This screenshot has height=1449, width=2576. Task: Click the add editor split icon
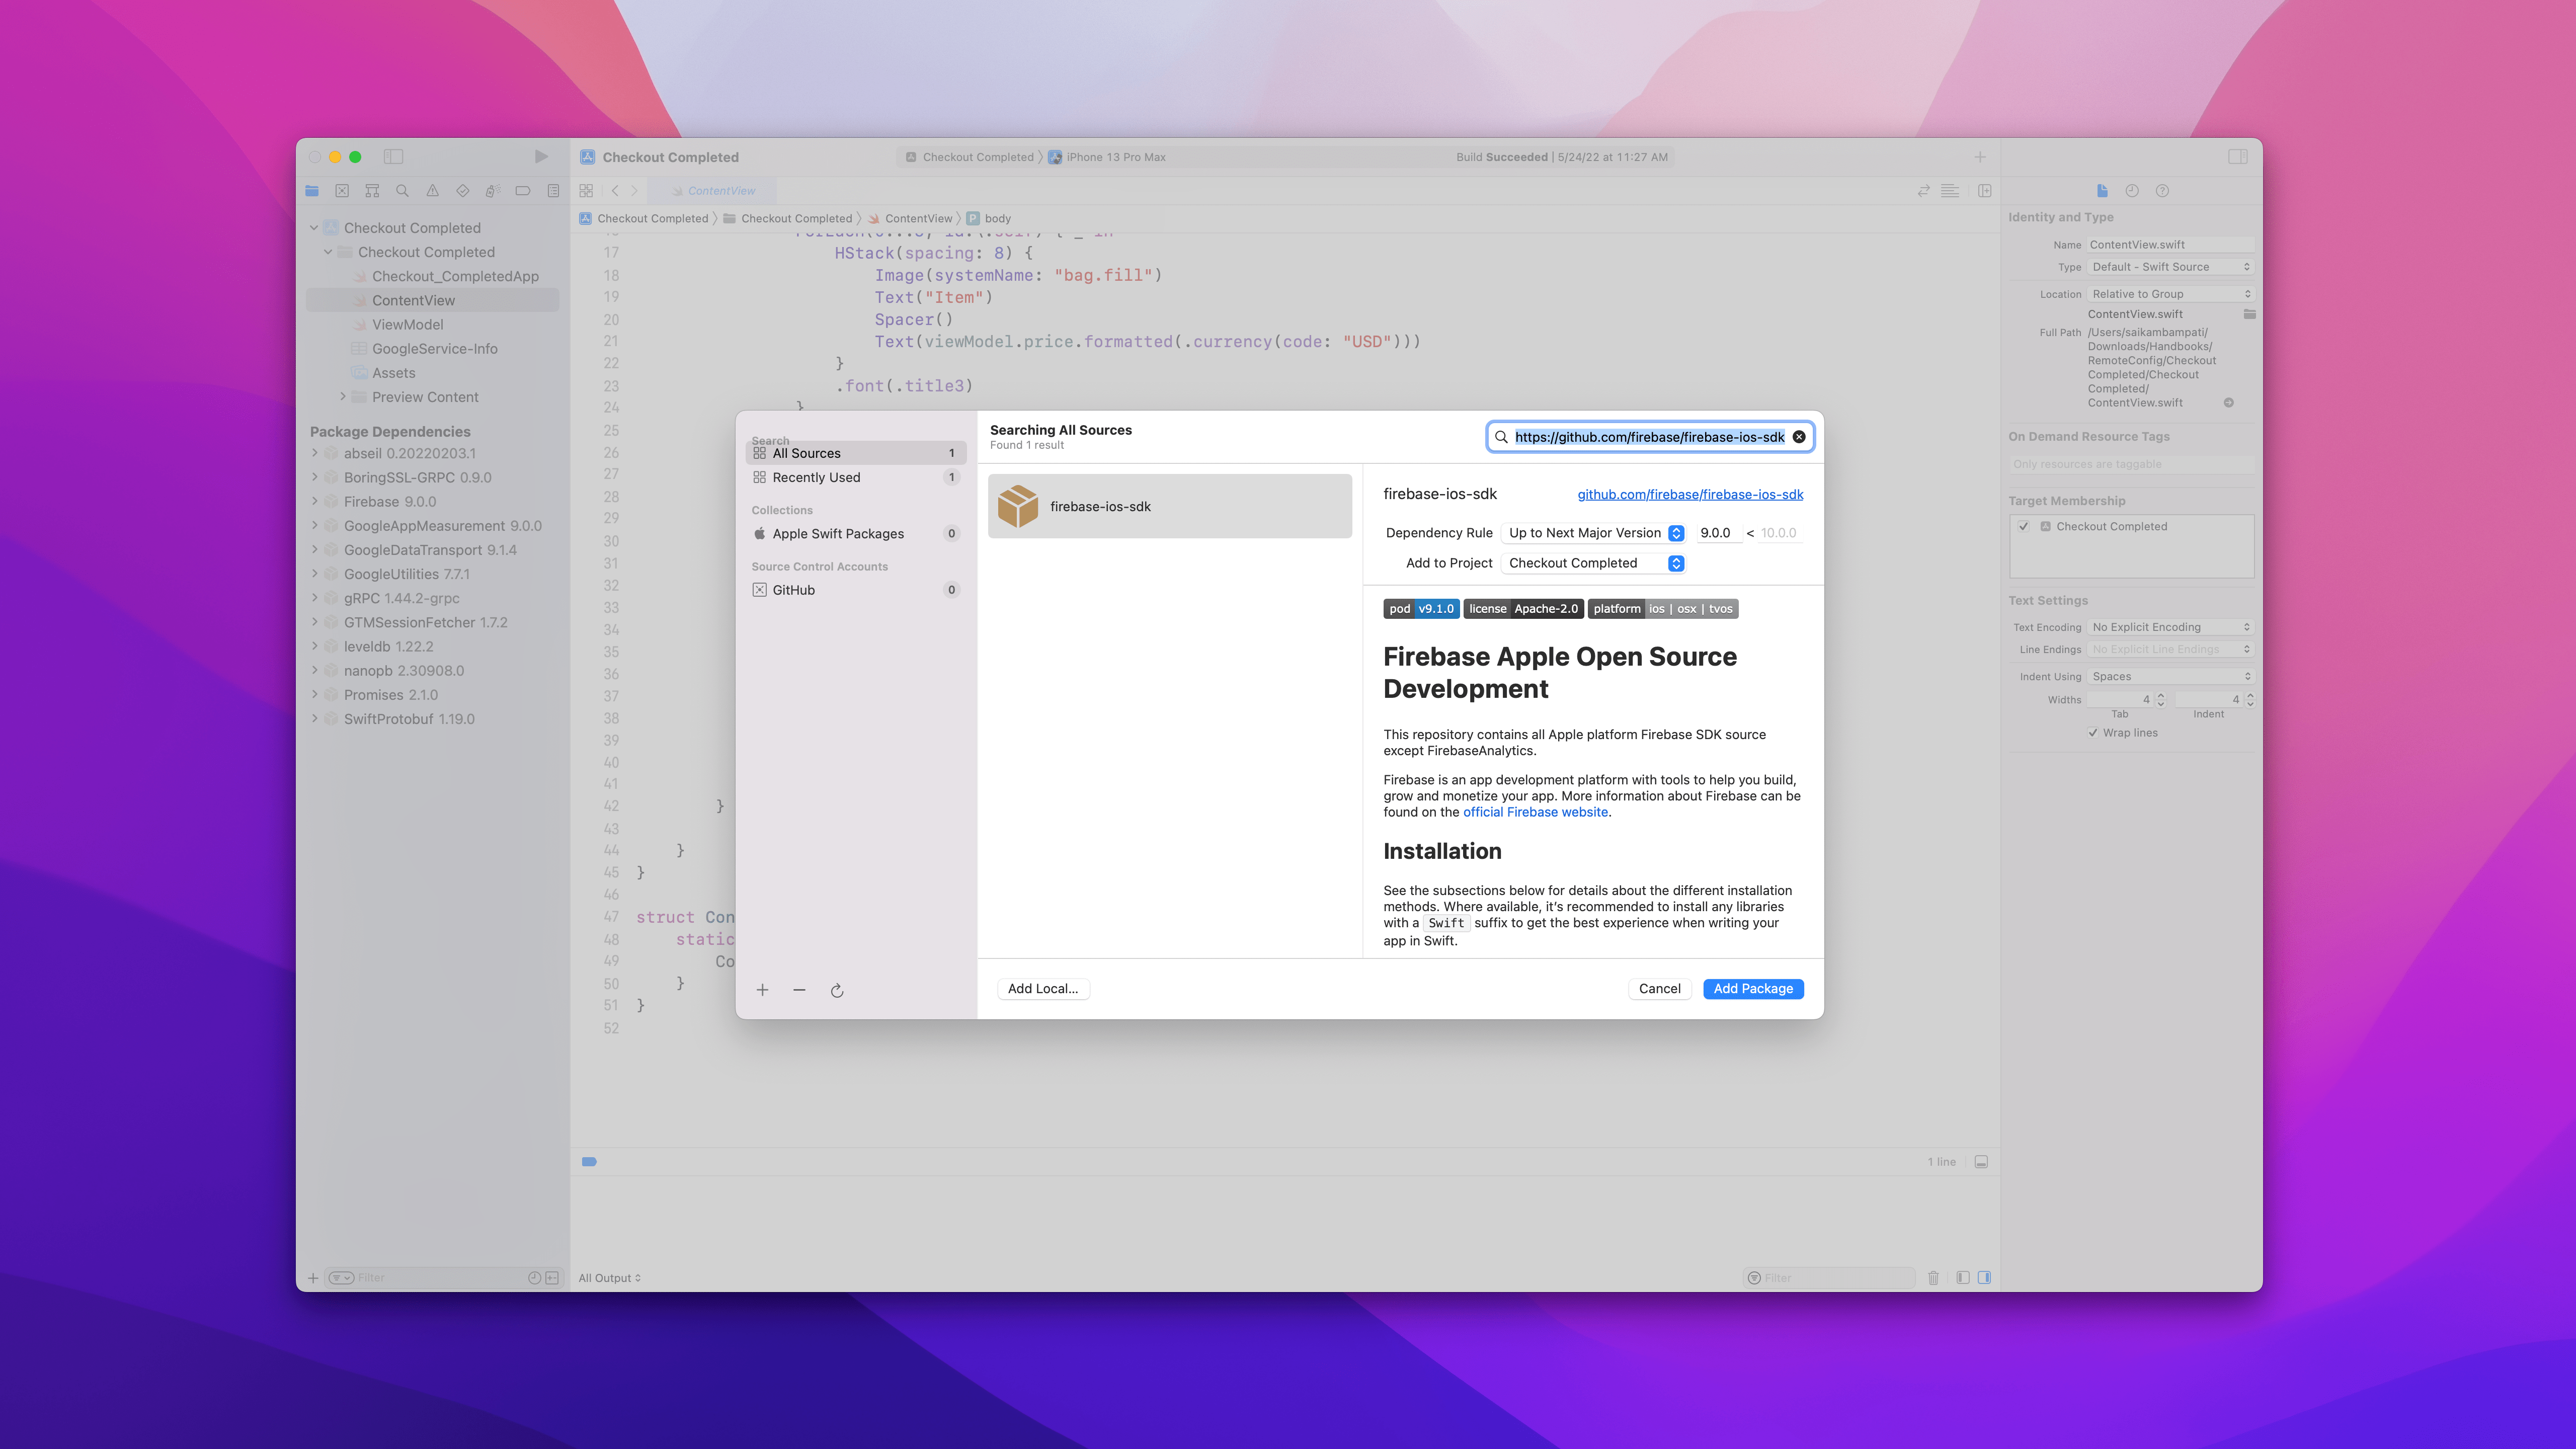pyautogui.click(x=1985, y=191)
